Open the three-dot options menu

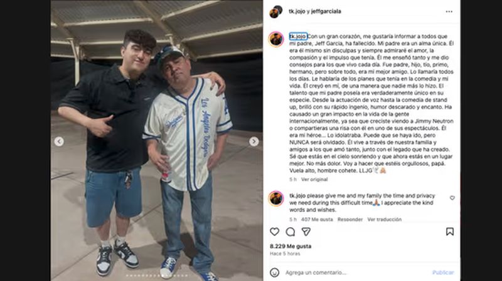click(x=449, y=11)
